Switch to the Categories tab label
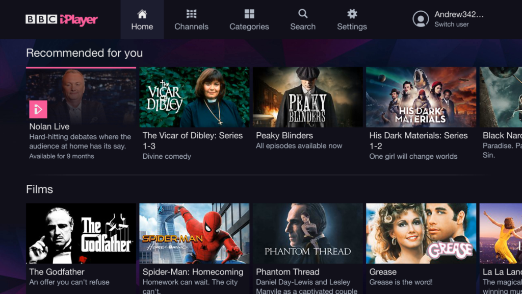 click(x=249, y=27)
